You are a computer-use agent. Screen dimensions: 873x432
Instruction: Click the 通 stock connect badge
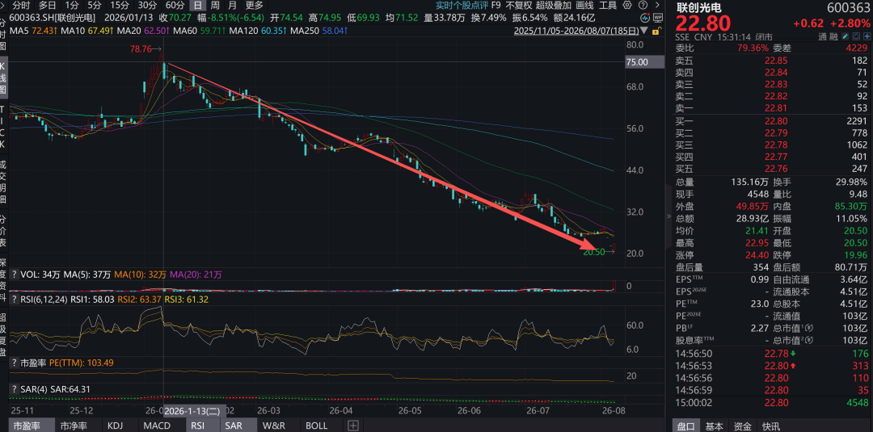823,36
